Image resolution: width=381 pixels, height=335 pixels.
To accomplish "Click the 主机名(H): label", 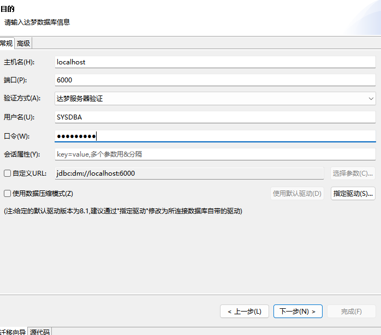I will [x=19, y=62].
